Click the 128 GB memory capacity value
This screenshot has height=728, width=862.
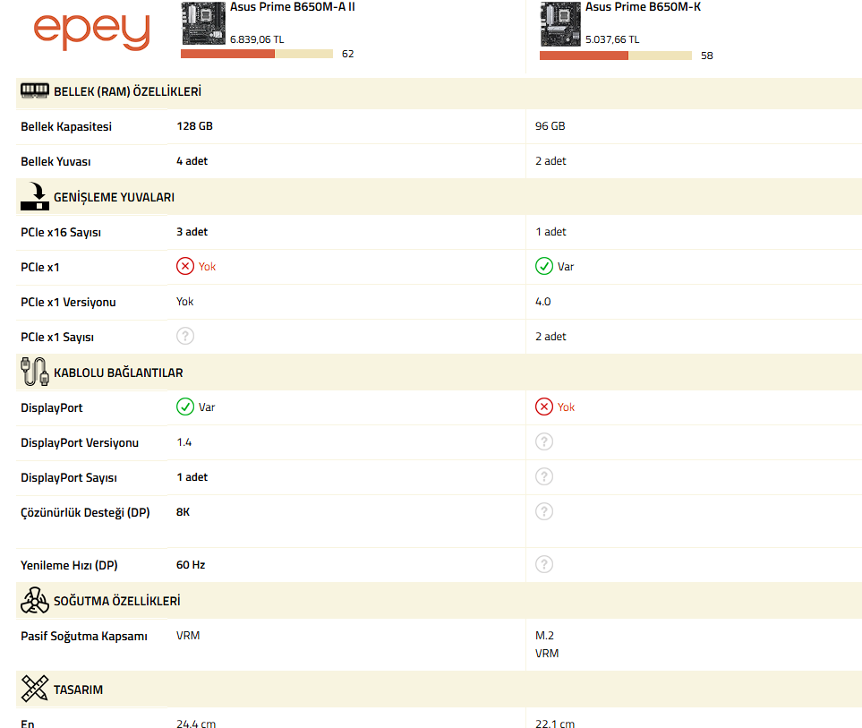tap(194, 126)
